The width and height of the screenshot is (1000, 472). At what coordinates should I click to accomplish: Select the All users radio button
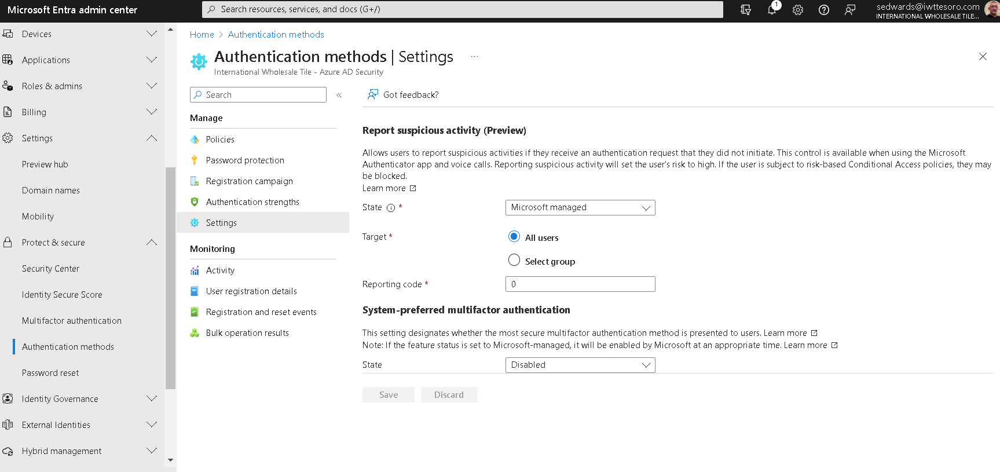[x=514, y=236]
